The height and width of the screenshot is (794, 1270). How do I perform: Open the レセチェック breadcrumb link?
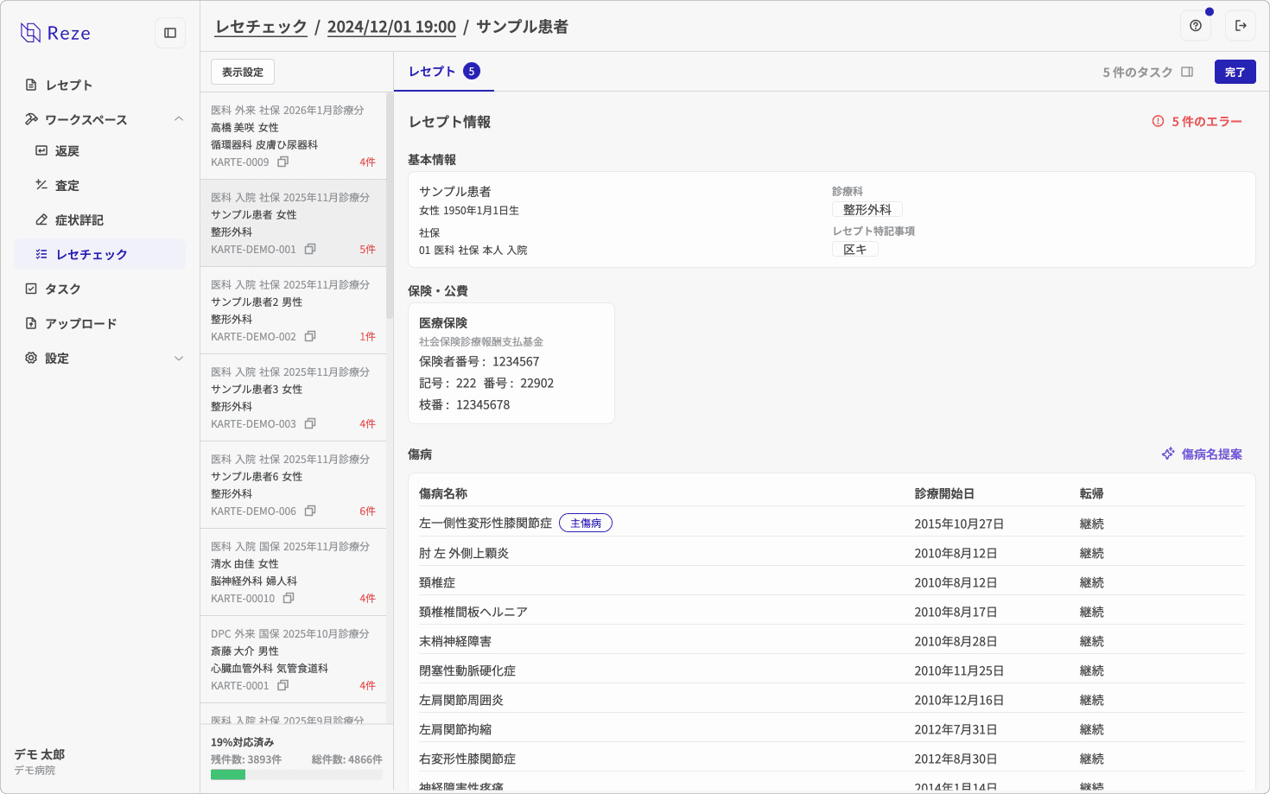coord(261,26)
